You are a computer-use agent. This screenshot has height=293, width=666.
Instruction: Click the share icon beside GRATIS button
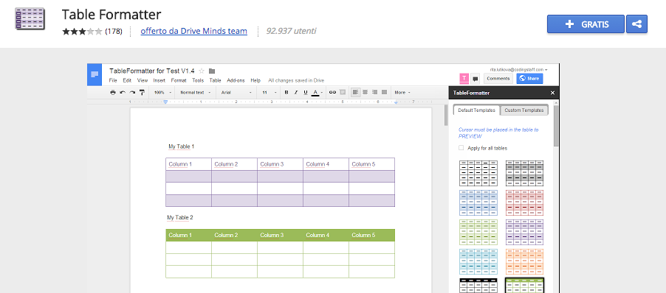click(x=636, y=24)
